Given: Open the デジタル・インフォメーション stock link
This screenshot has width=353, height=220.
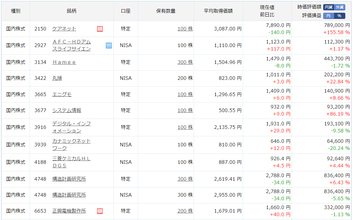Looking at the screenshot, I should click(x=71, y=127).
